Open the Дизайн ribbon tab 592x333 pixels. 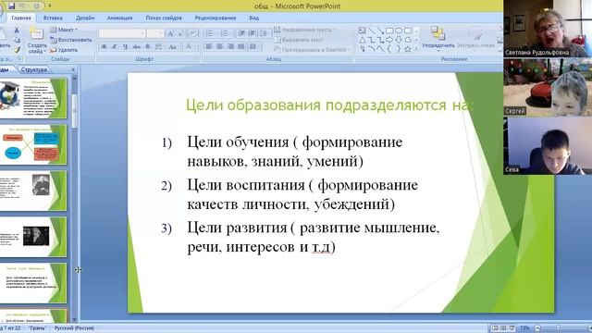pyautogui.click(x=85, y=18)
